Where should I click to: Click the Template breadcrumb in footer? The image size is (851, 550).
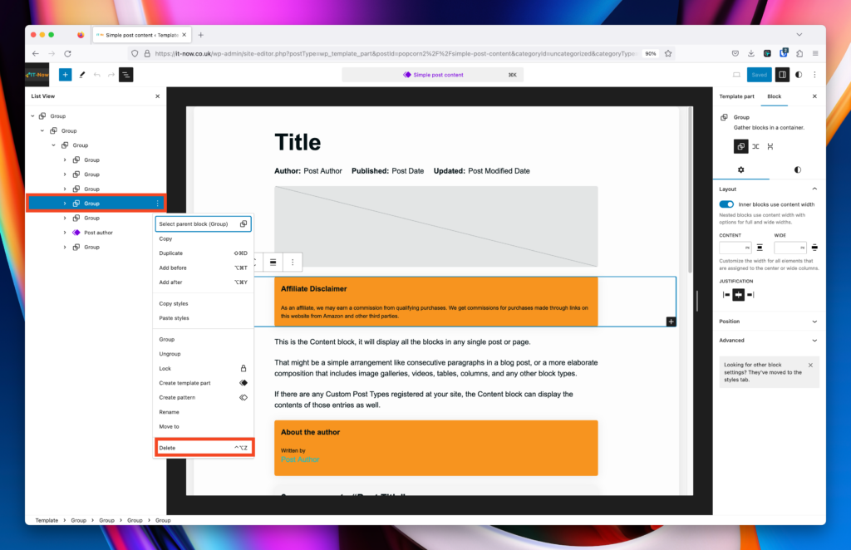coord(47,520)
